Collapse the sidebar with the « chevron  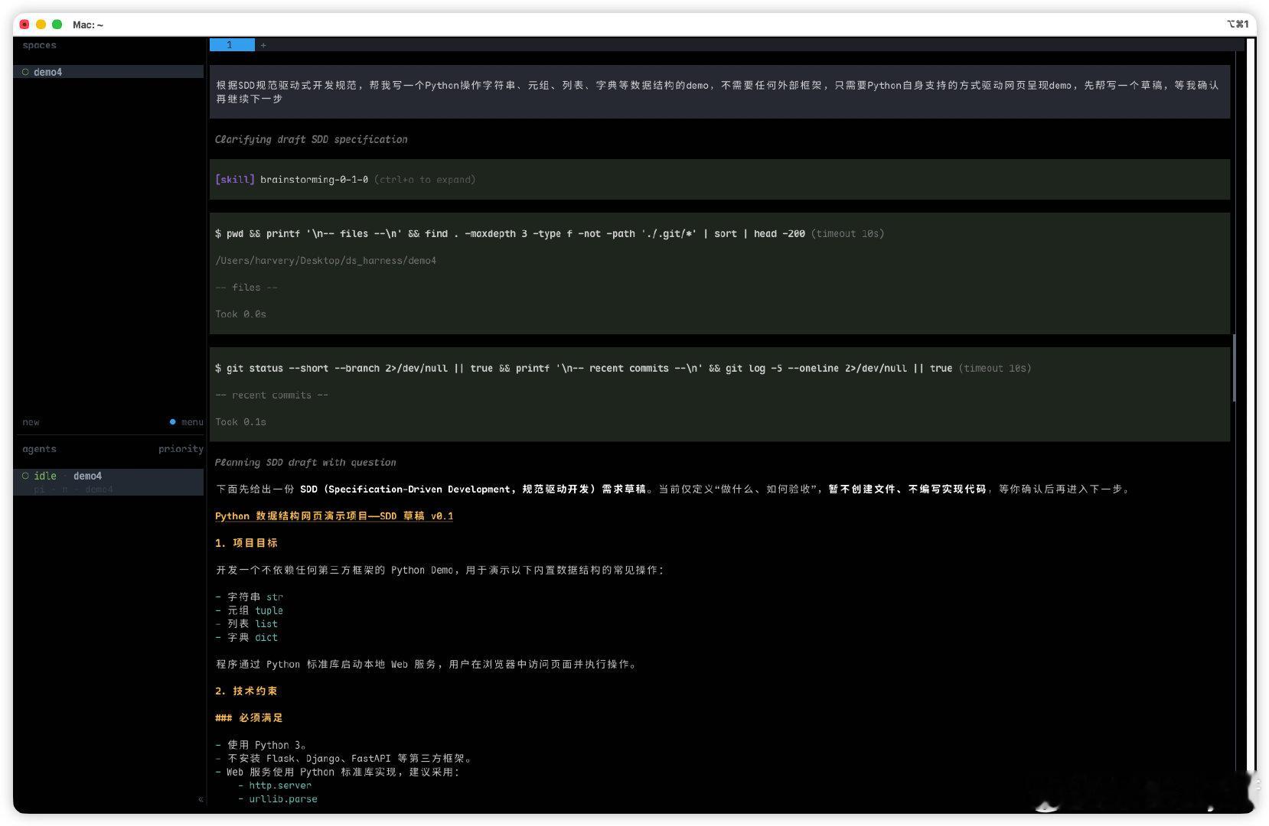(201, 799)
